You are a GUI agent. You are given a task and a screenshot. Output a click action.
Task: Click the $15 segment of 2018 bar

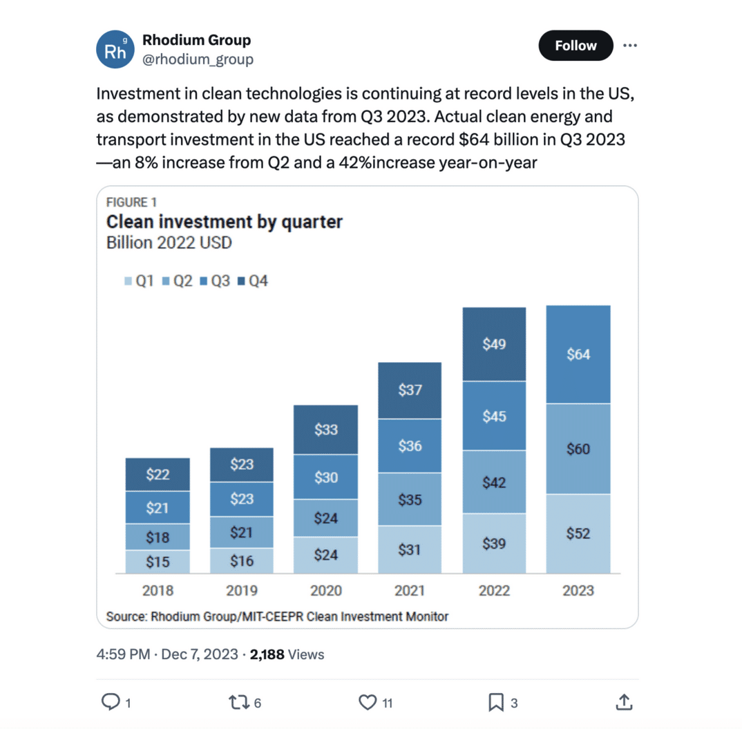pyautogui.click(x=158, y=562)
